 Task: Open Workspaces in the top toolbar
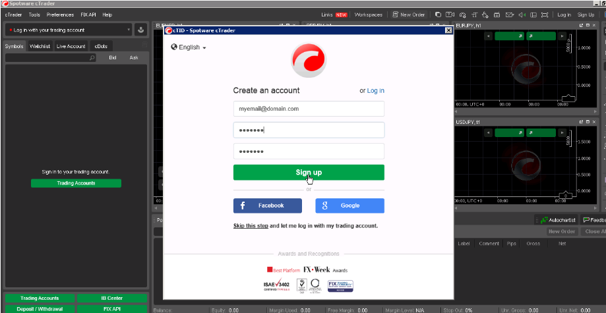(369, 14)
